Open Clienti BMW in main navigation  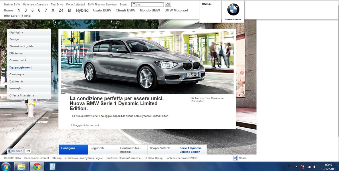tap(126, 10)
